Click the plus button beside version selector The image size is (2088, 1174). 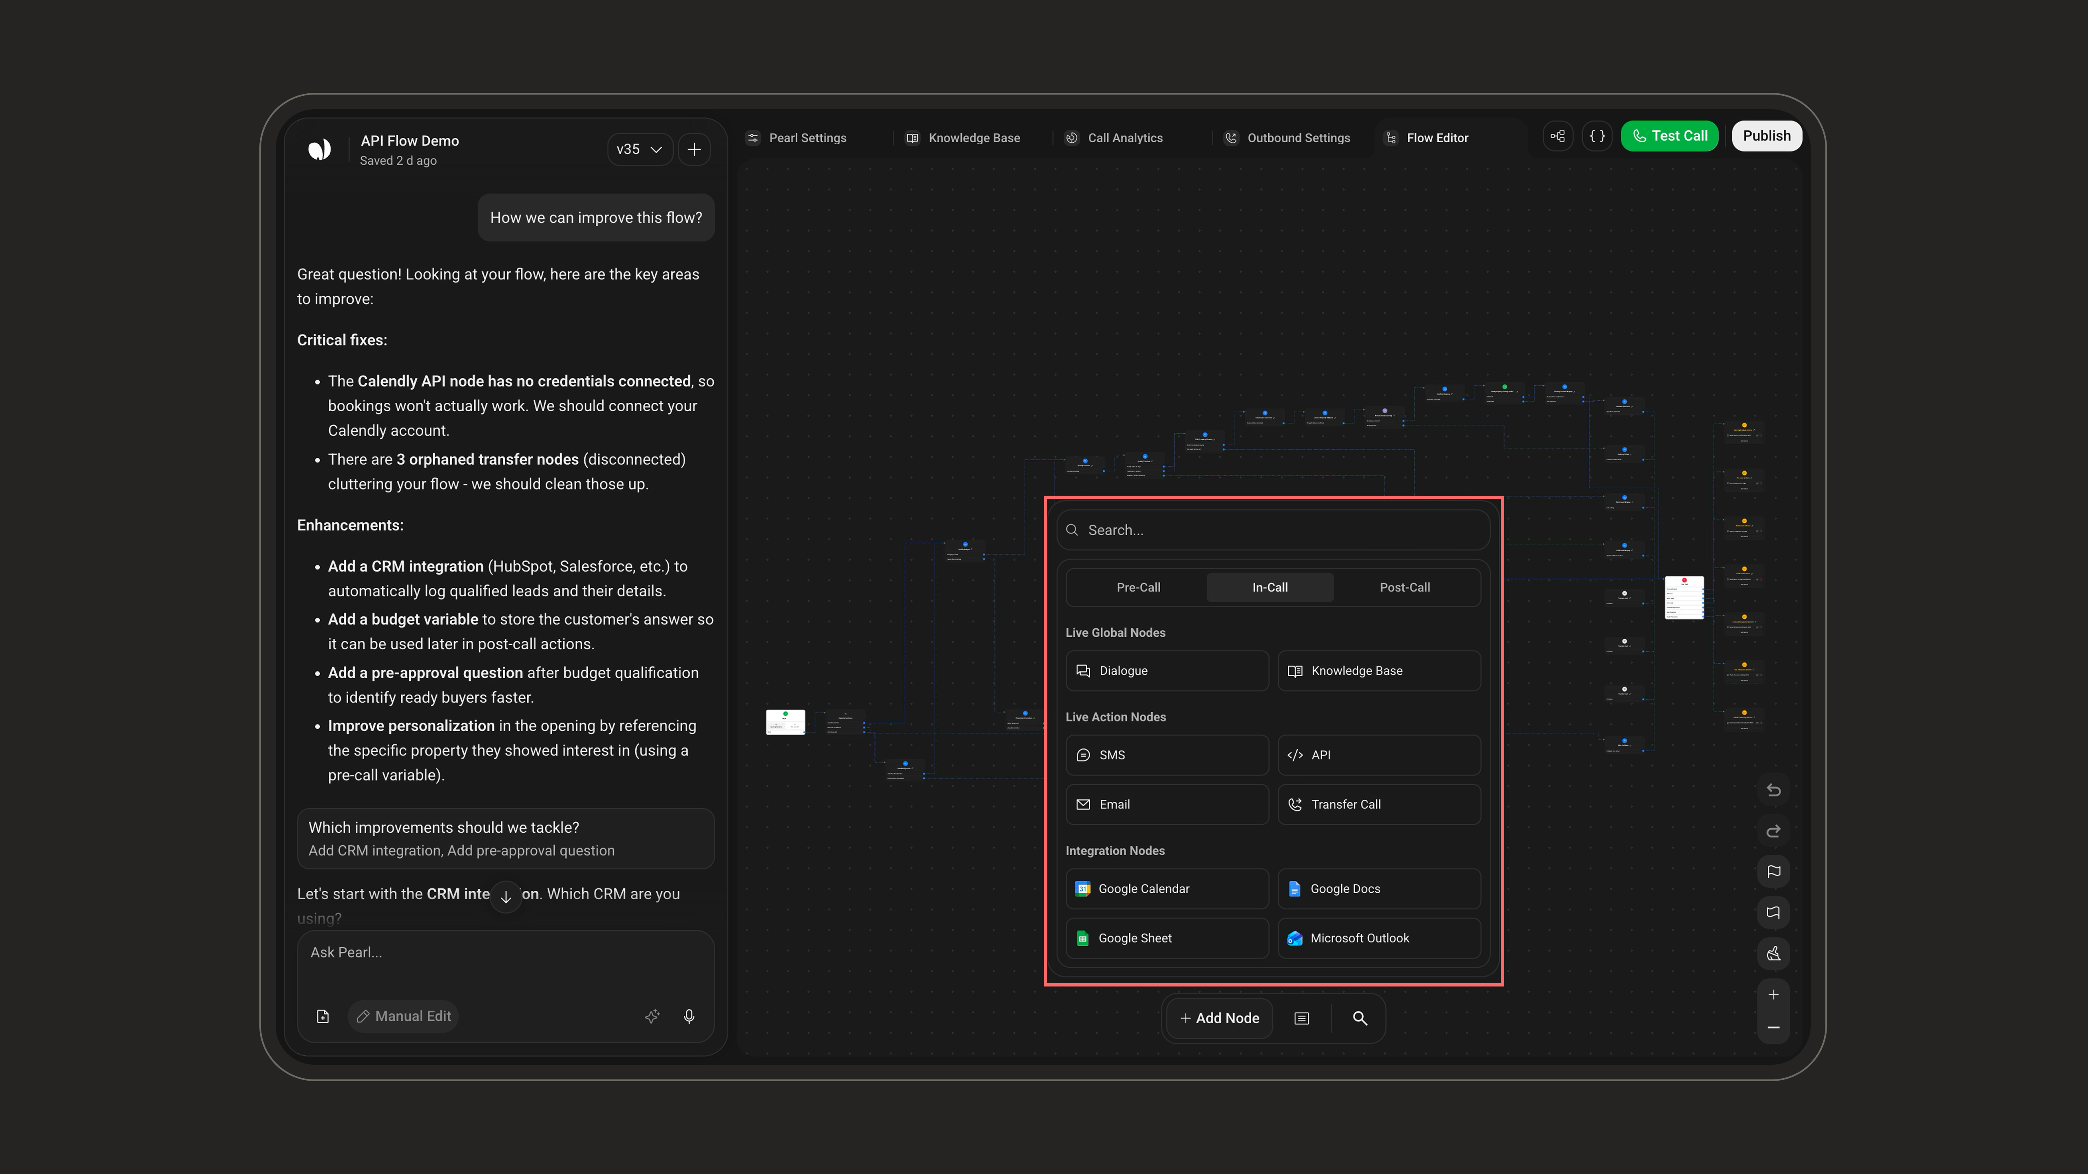pos(695,149)
